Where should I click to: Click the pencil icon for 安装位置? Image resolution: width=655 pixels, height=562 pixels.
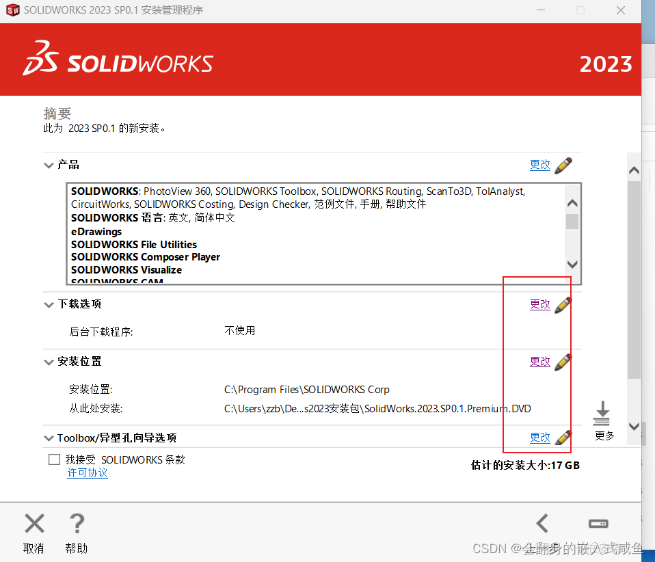563,362
